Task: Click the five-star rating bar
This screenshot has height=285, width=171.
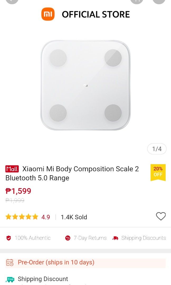Action: pos(22,216)
